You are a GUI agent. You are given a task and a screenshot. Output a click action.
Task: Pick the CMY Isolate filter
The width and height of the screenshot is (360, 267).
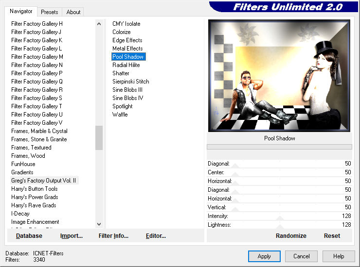tap(126, 24)
